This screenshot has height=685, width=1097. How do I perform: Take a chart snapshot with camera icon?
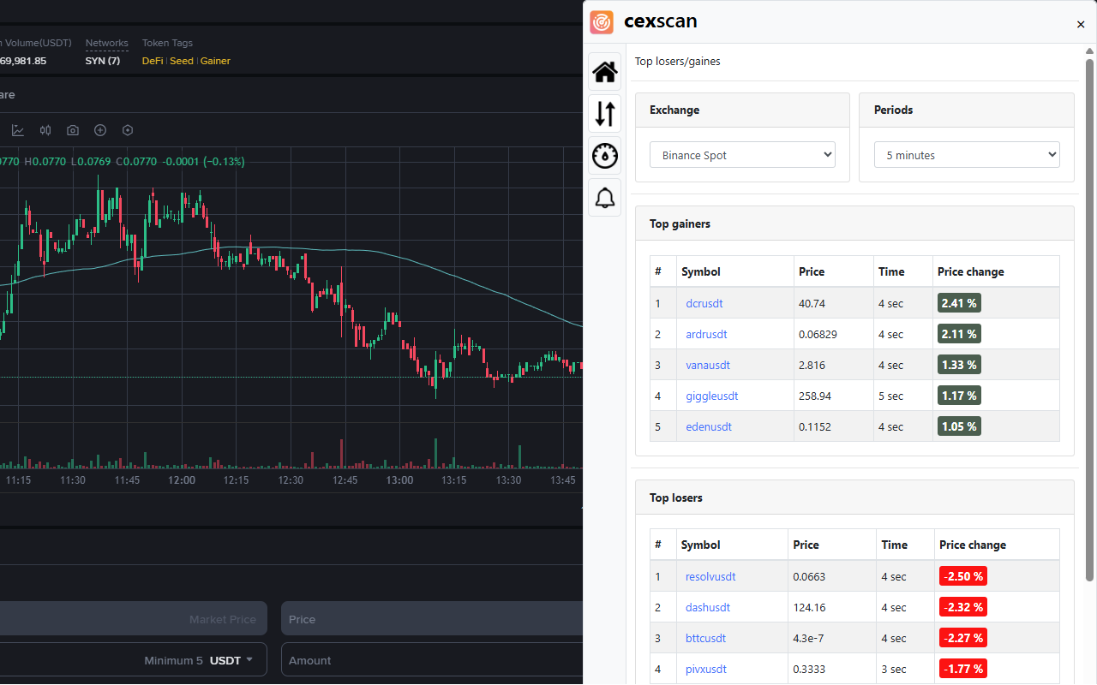[x=73, y=130]
